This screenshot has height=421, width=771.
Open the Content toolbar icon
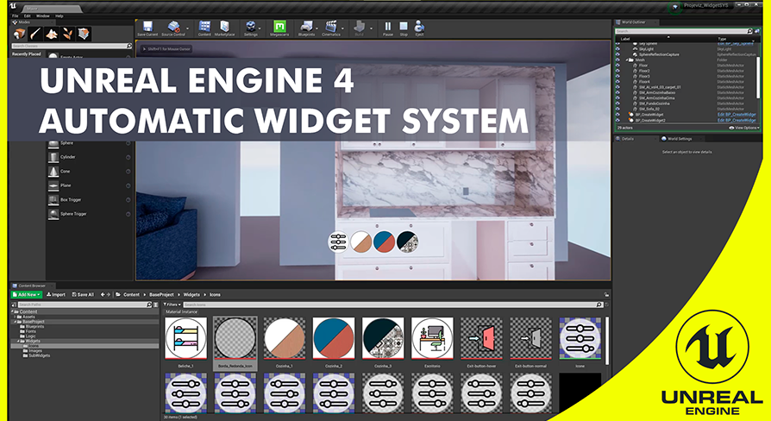point(204,28)
